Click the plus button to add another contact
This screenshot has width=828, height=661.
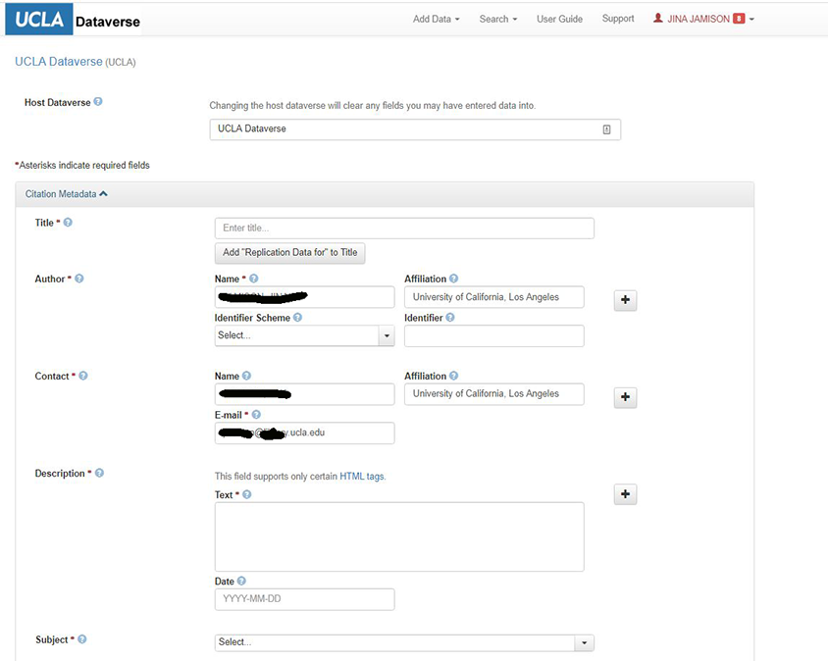click(x=625, y=397)
